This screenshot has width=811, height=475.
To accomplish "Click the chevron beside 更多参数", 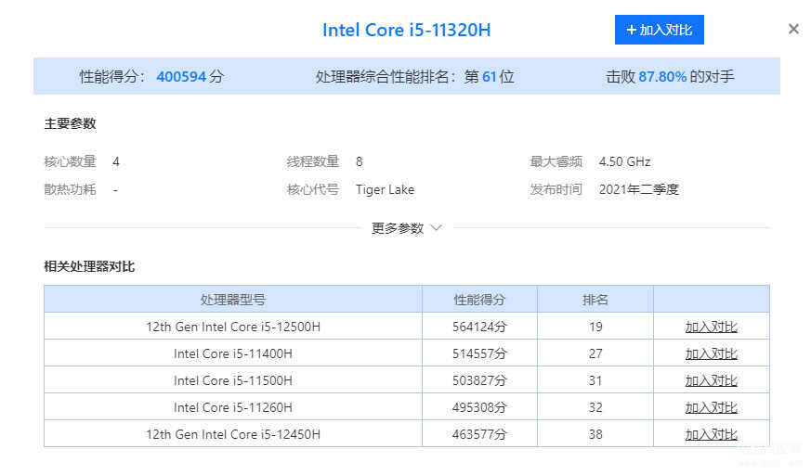I will [x=436, y=227].
